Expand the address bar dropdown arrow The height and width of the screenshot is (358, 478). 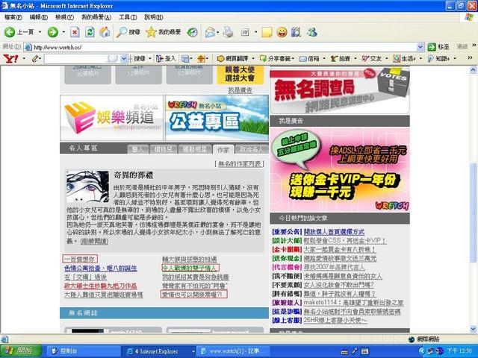point(420,47)
